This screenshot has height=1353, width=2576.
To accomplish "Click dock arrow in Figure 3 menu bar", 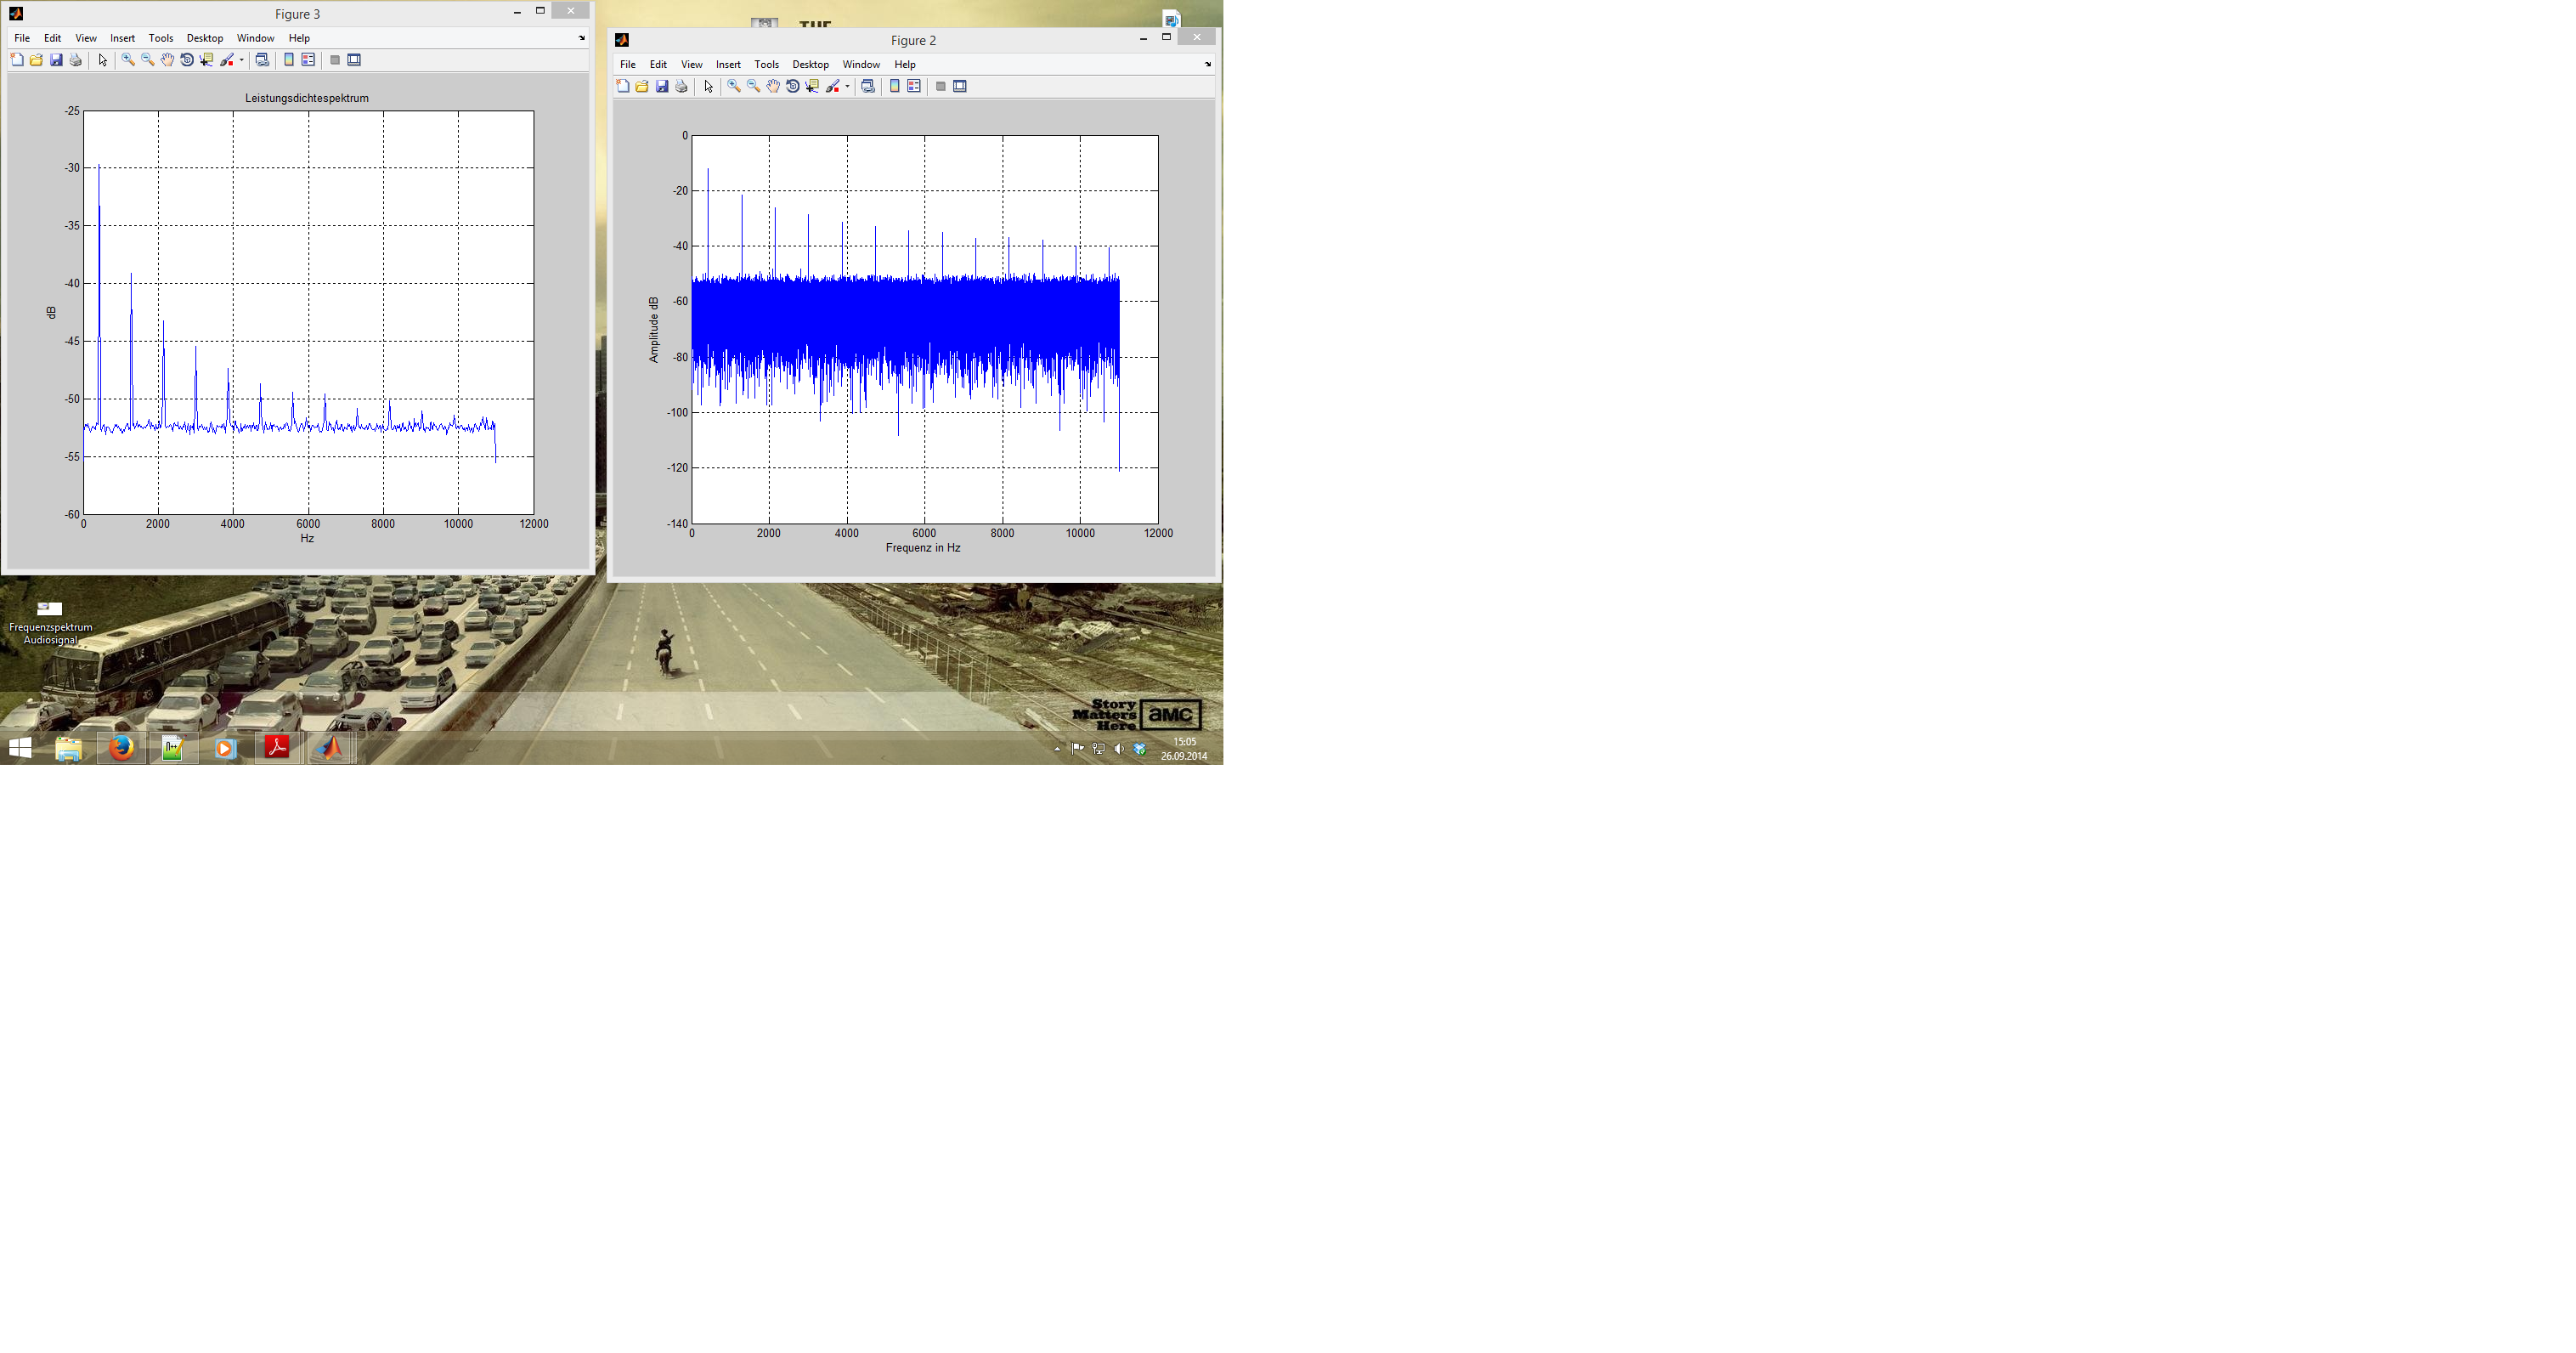I will tap(582, 38).
